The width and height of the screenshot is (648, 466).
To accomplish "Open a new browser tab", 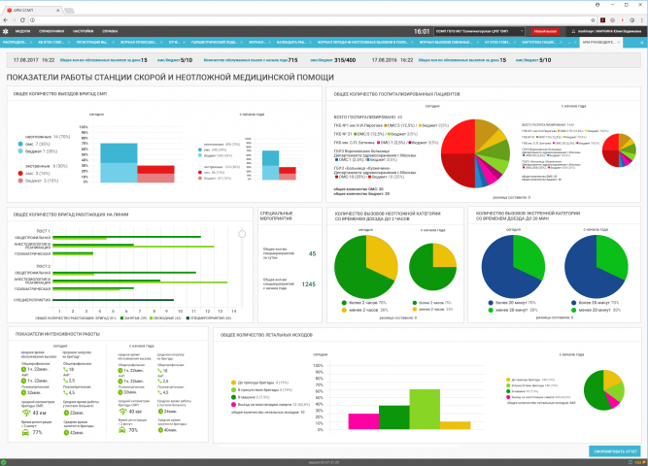I will point(69,11).
